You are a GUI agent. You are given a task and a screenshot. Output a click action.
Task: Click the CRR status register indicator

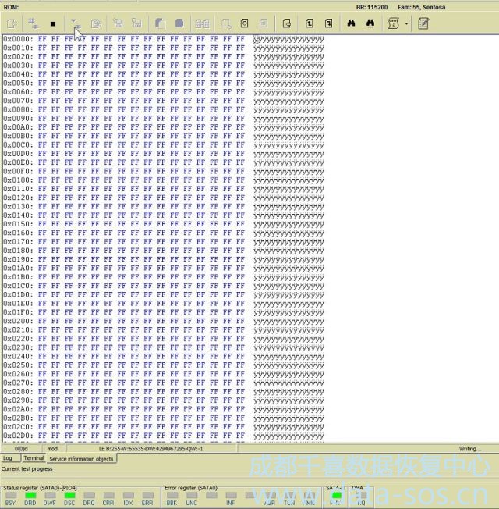pos(108,496)
